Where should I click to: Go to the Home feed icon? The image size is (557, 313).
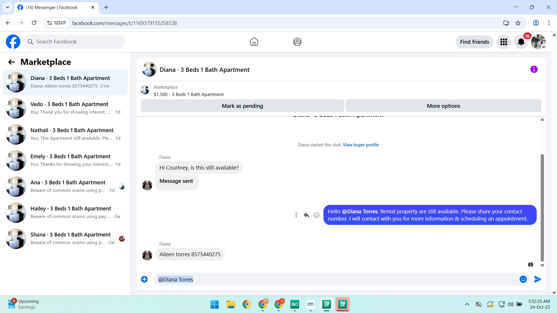(x=254, y=42)
